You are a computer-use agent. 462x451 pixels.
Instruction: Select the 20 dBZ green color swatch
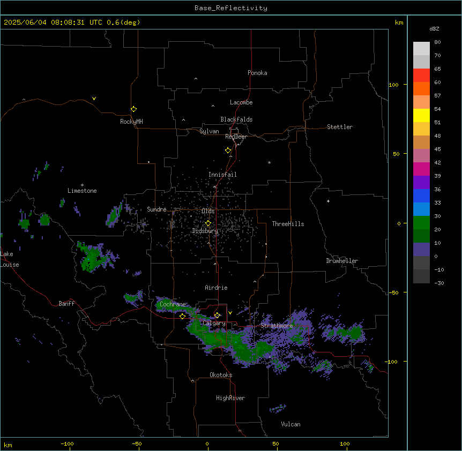click(x=421, y=222)
